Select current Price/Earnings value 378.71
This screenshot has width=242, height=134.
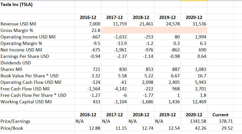(226, 121)
